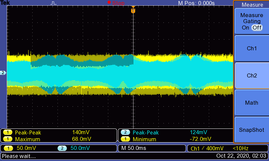Click the channel 2 scale badge
Image resolution: width=269 pixels, height=161 pixels.
pyautogui.click(x=62, y=148)
